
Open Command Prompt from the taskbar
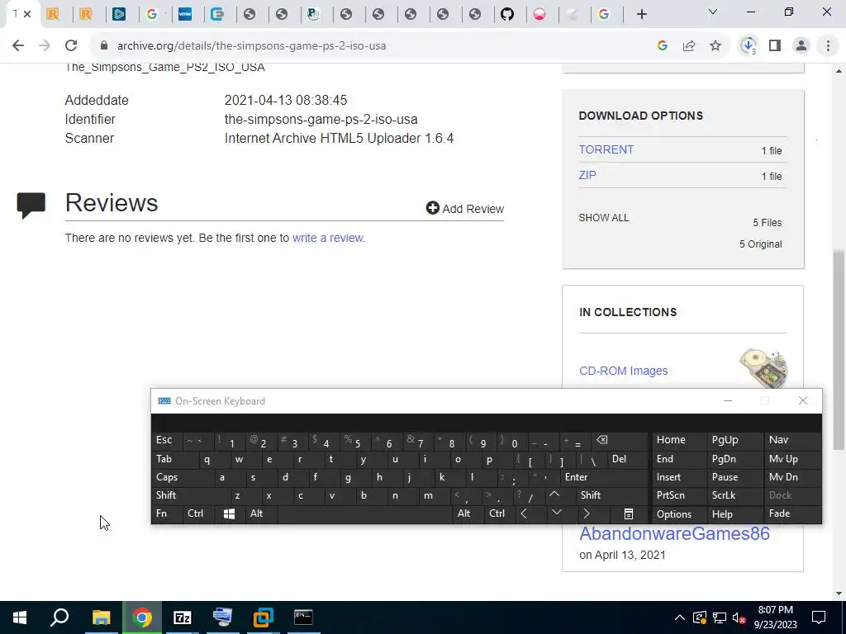(x=303, y=617)
